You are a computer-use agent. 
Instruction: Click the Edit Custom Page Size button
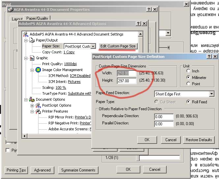(118, 46)
